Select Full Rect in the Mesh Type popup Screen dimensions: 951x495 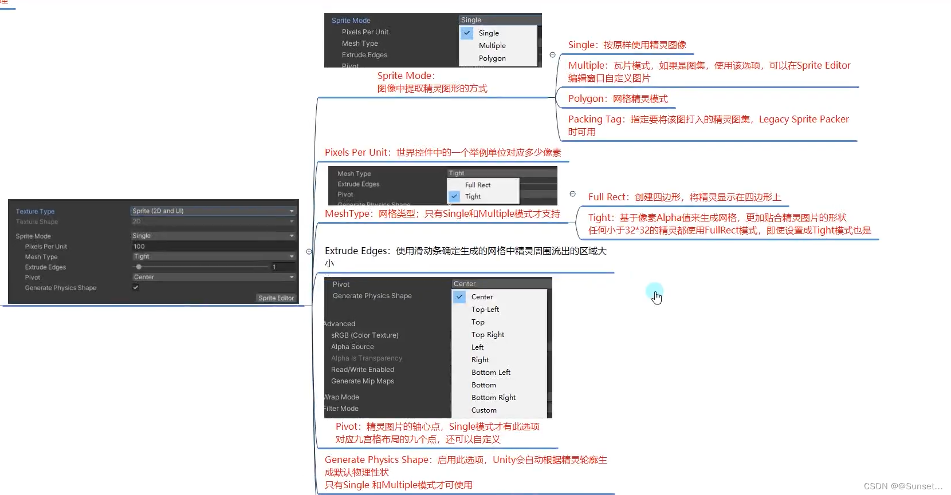tap(483, 185)
